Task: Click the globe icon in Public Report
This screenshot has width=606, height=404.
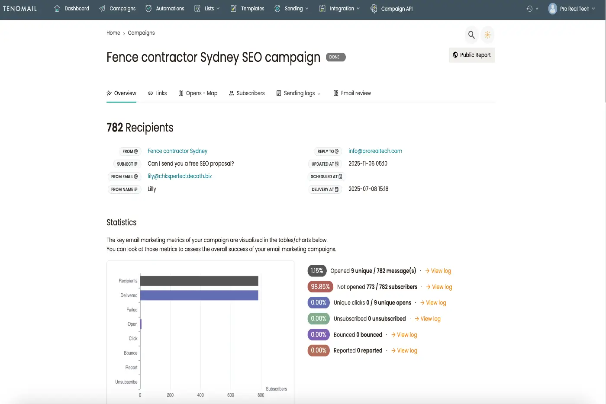Action: [x=455, y=55]
